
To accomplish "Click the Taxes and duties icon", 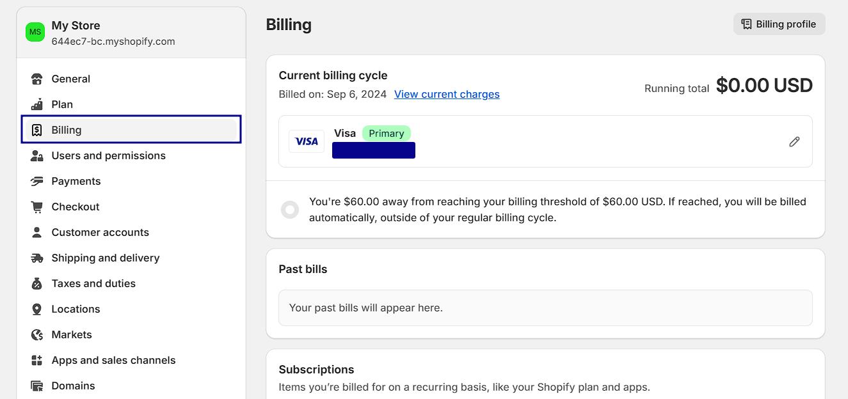I will coord(37,283).
